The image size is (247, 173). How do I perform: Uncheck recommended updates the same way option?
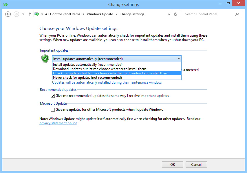53,95
